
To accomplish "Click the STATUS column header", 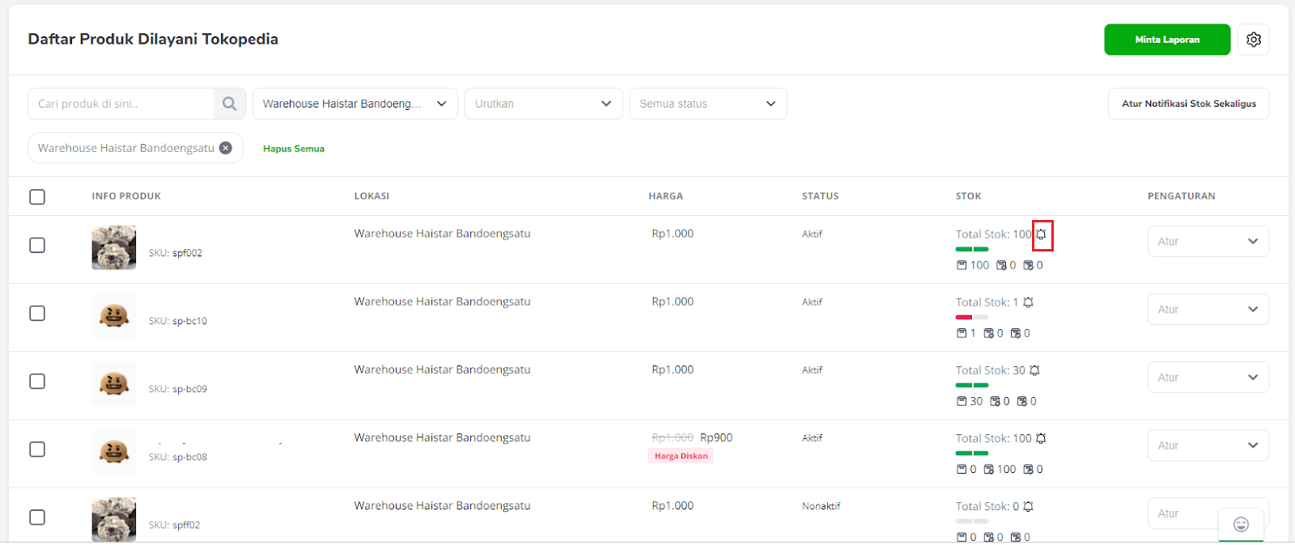I will (820, 196).
